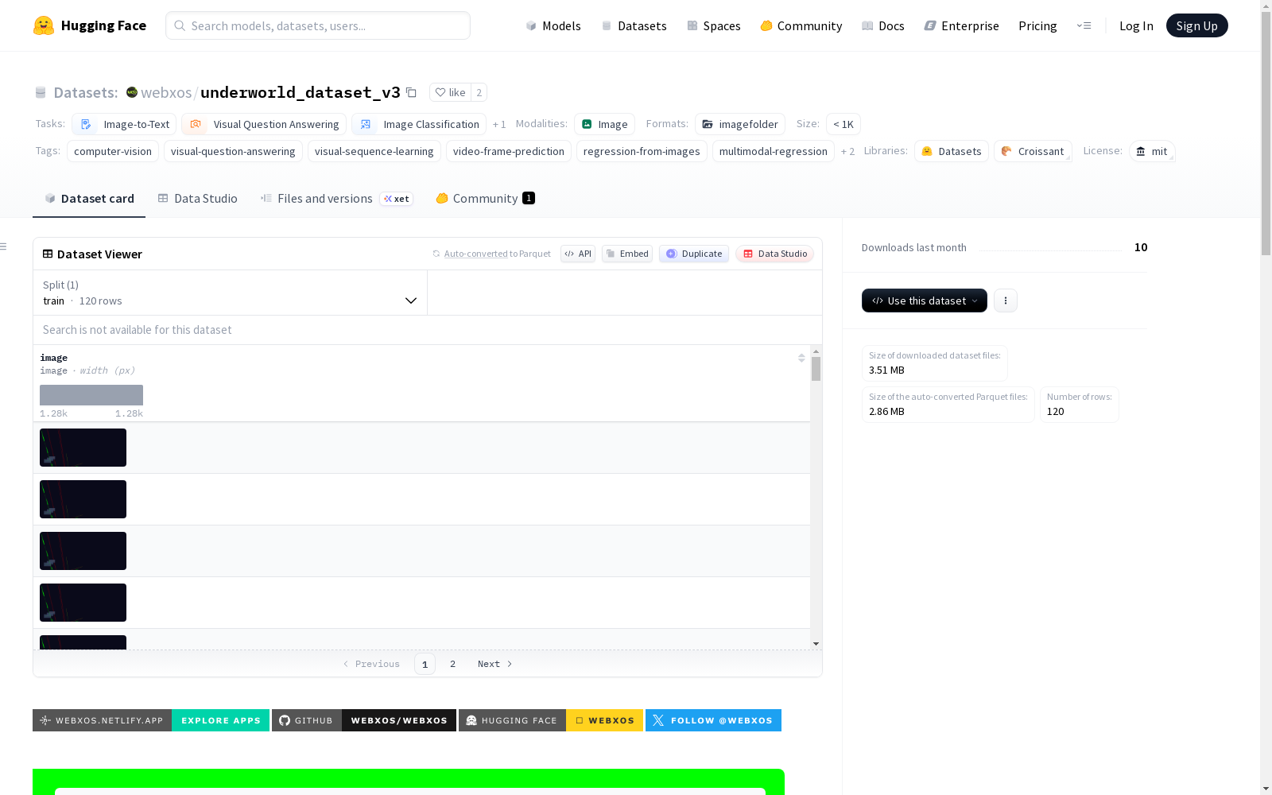Go to the Pricing page

point(1037,25)
